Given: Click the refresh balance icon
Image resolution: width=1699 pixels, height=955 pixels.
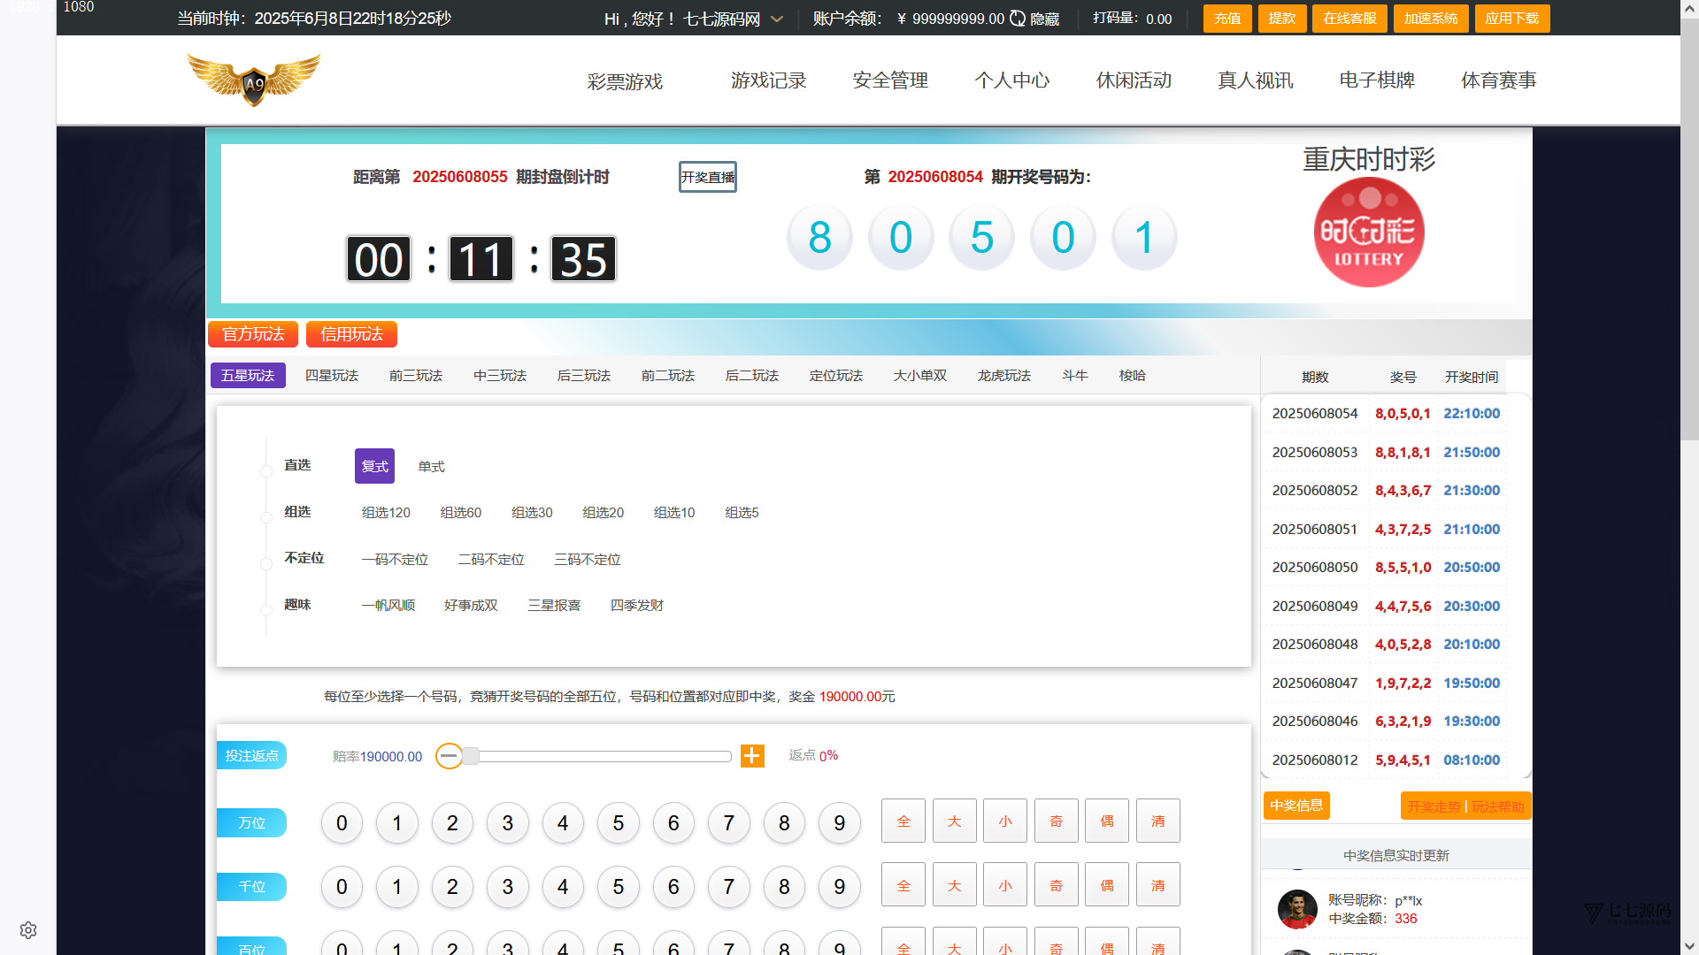Looking at the screenshot, I should [x=1018, y=19].
